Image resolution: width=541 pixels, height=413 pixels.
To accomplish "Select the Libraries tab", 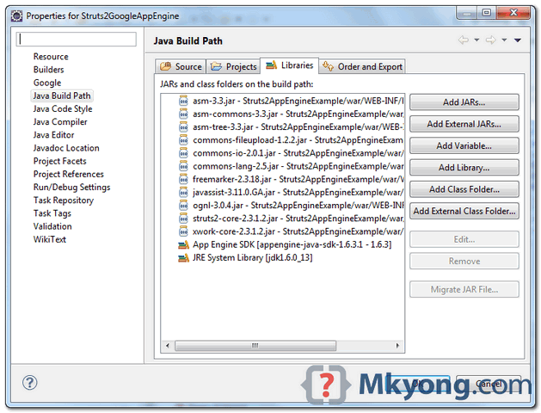I will [290, 65].
